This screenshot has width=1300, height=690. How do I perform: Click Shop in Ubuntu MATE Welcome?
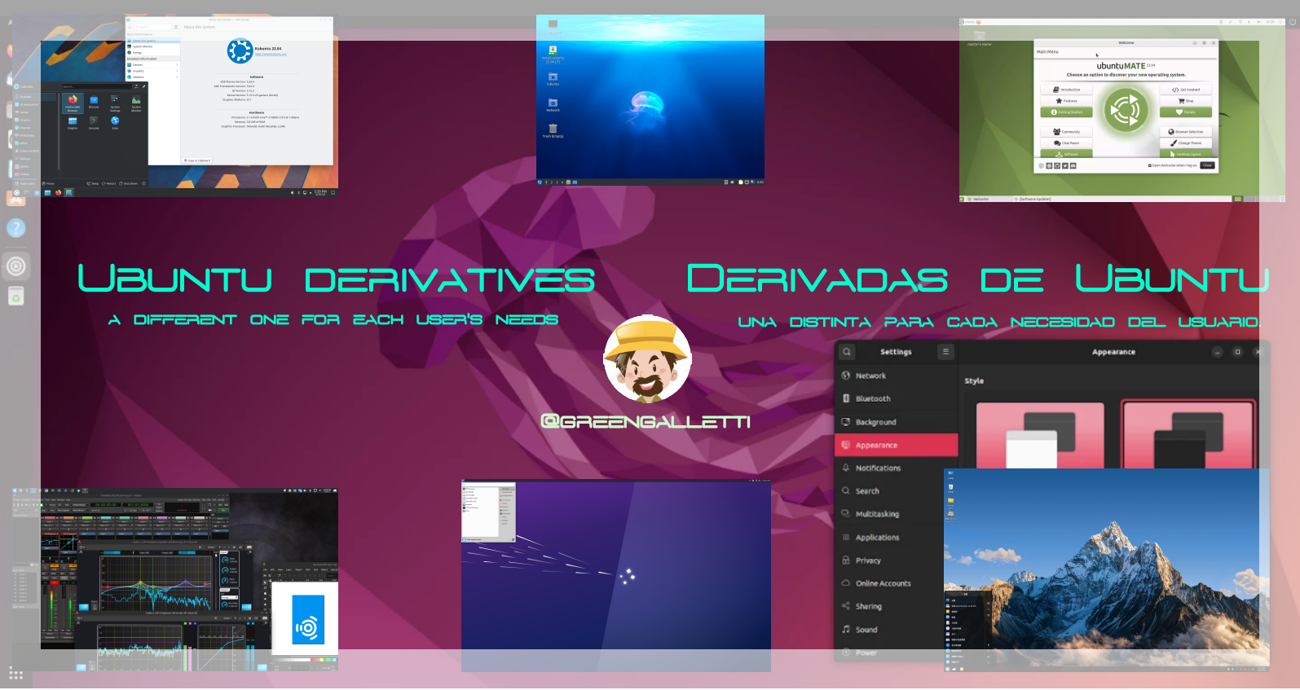pos(1186,101)
